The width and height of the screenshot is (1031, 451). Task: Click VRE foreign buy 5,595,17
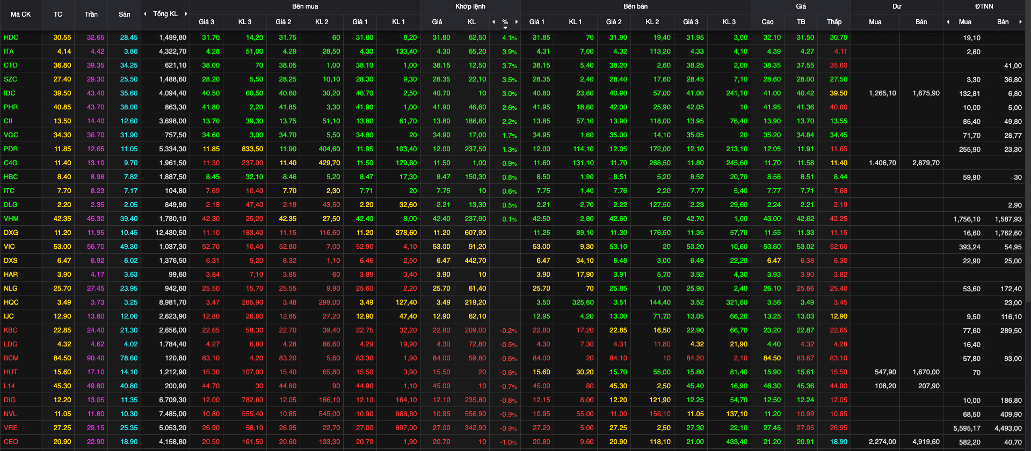point(967,428)
